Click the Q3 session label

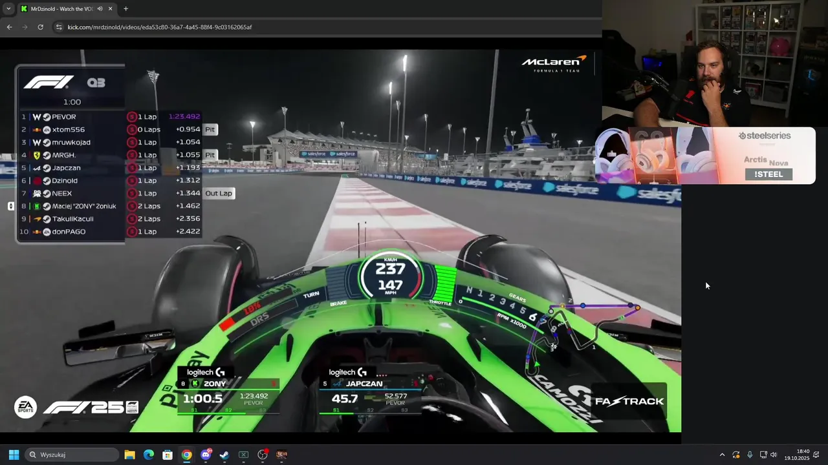[96, 83]
